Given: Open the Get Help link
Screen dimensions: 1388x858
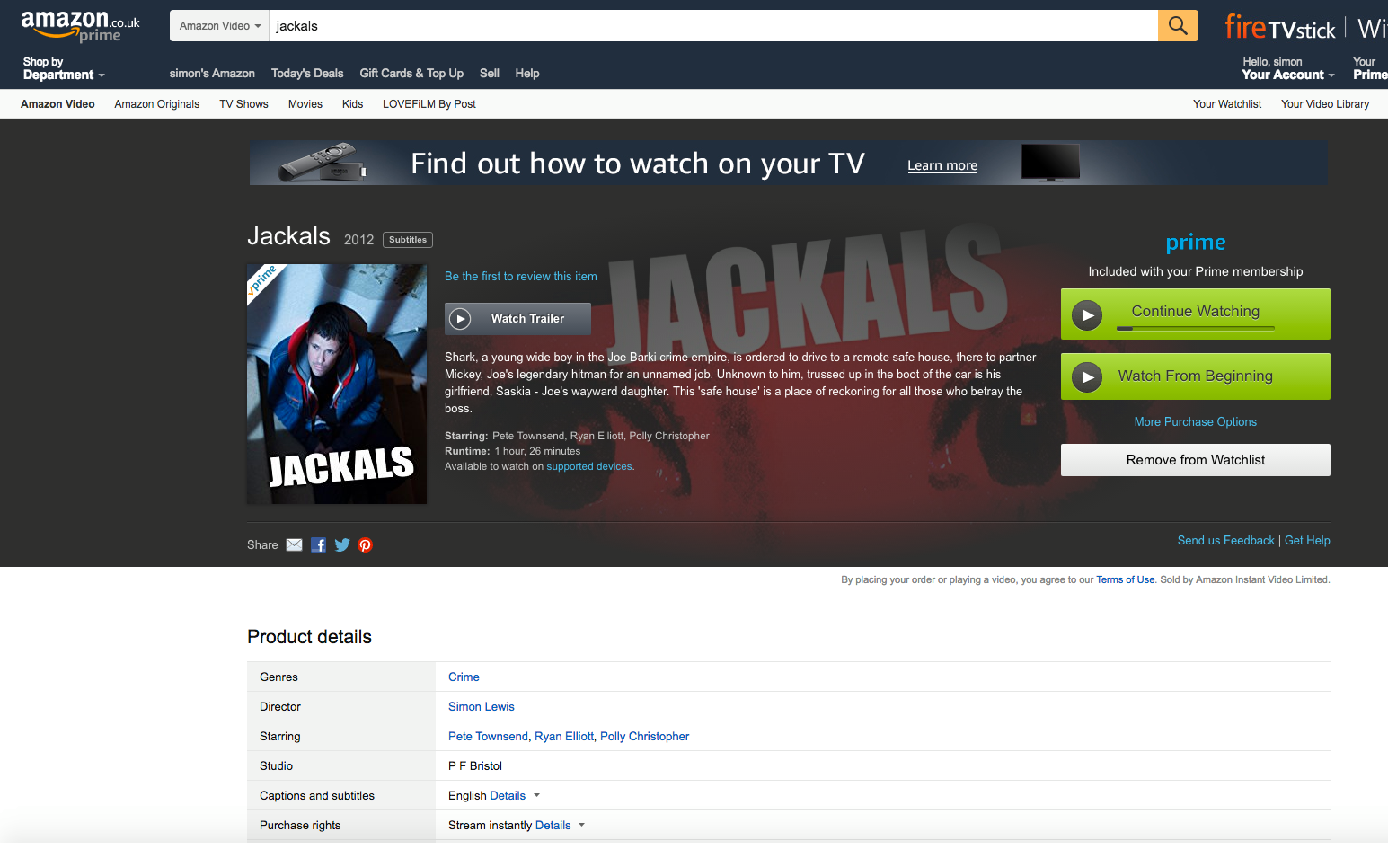Looking at the screenshot, I should (x=1307, y=541).
